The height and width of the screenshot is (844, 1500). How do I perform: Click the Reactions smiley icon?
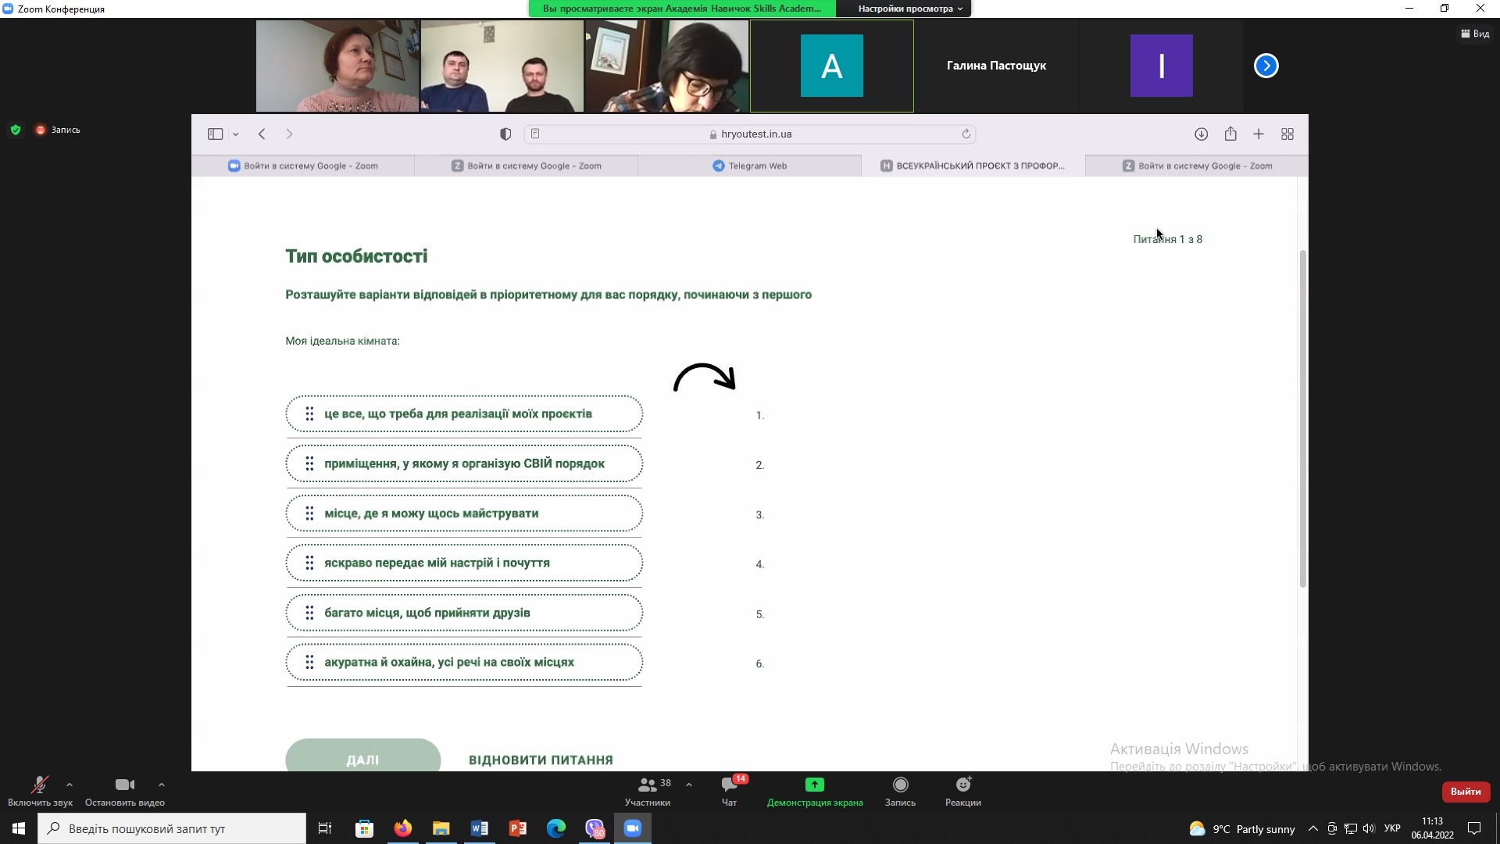pos(963,785)
